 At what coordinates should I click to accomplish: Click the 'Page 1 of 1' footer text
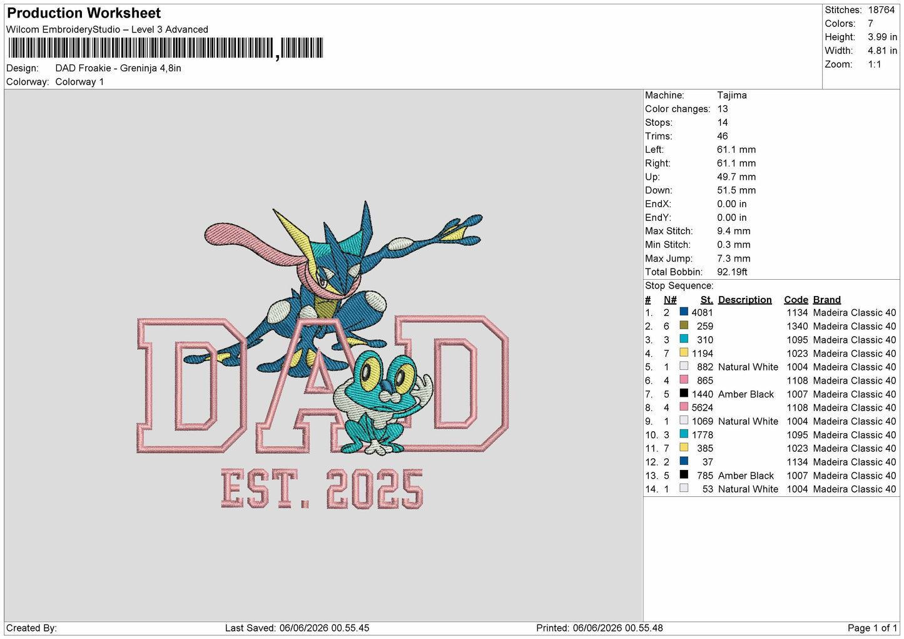(x=872, y=628)
